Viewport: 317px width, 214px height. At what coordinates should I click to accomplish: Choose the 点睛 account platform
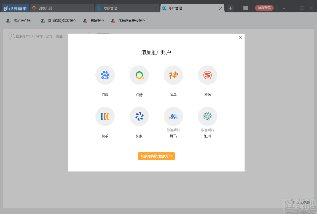point(139,75)
